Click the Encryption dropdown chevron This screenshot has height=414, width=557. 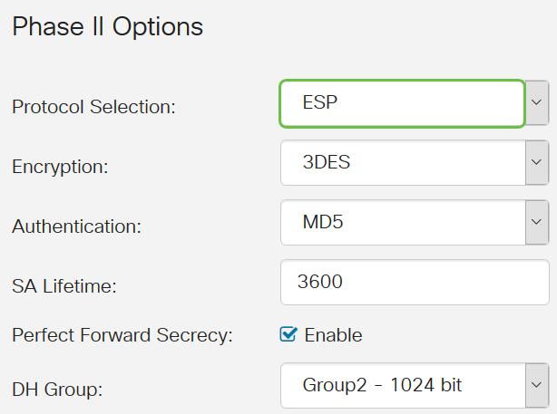[537, 164]
